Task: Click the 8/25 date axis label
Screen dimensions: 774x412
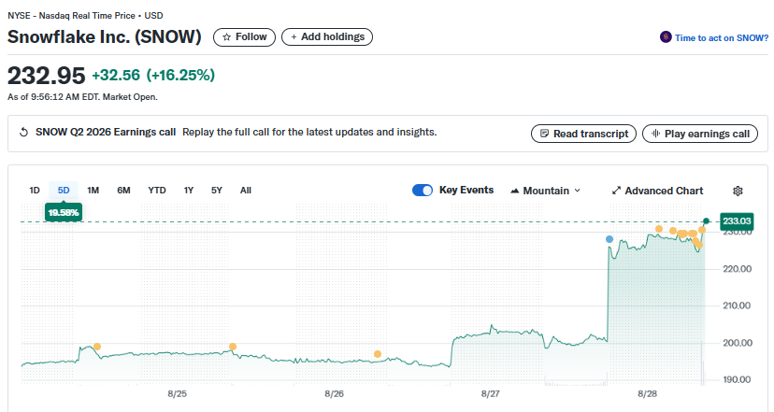Action: (x=178, y=393)
